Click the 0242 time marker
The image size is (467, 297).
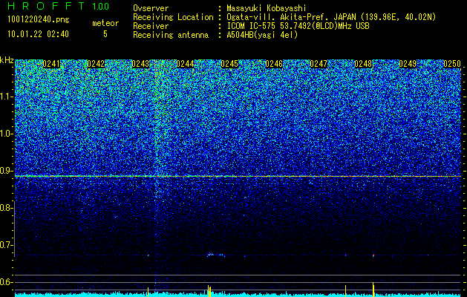point(96,64)
